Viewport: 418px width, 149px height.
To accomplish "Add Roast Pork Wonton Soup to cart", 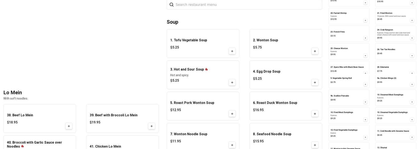I will [232, 114].
